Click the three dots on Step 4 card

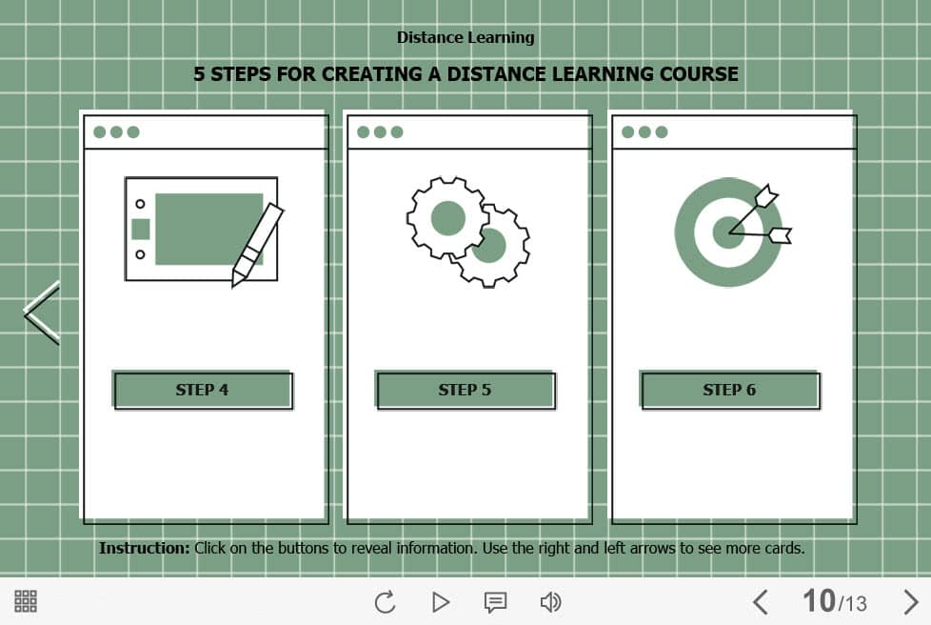(x=116, y=132)
